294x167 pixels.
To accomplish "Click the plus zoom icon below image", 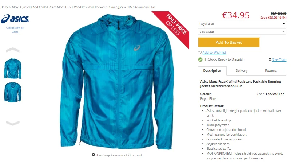I will (x=94, y=155).
